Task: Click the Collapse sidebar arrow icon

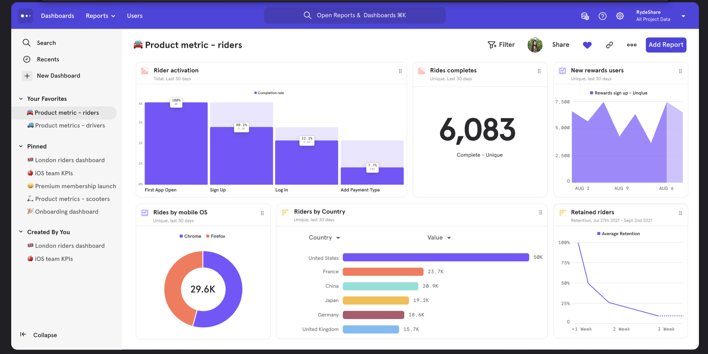Action: point(23,334)
